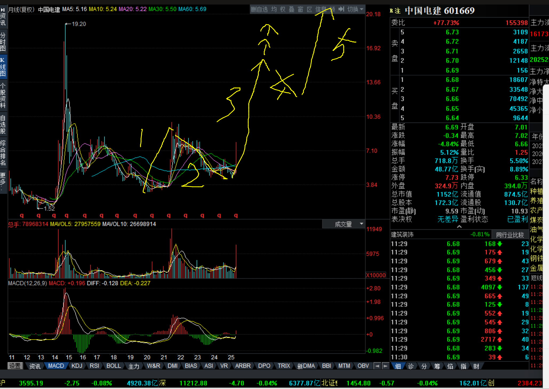Expand 更多 more options in the sidebar
Image resolution: width=549 pixels, height=389 pixels.
click(x=3, y=182)
